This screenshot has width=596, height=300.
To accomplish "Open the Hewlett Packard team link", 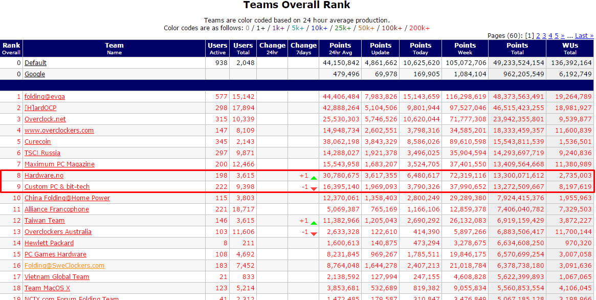I will [49, 243].
